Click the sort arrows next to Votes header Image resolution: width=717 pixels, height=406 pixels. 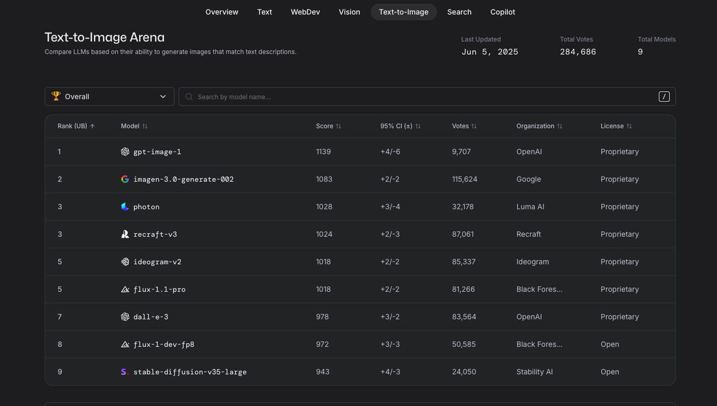tap(474, 126)
